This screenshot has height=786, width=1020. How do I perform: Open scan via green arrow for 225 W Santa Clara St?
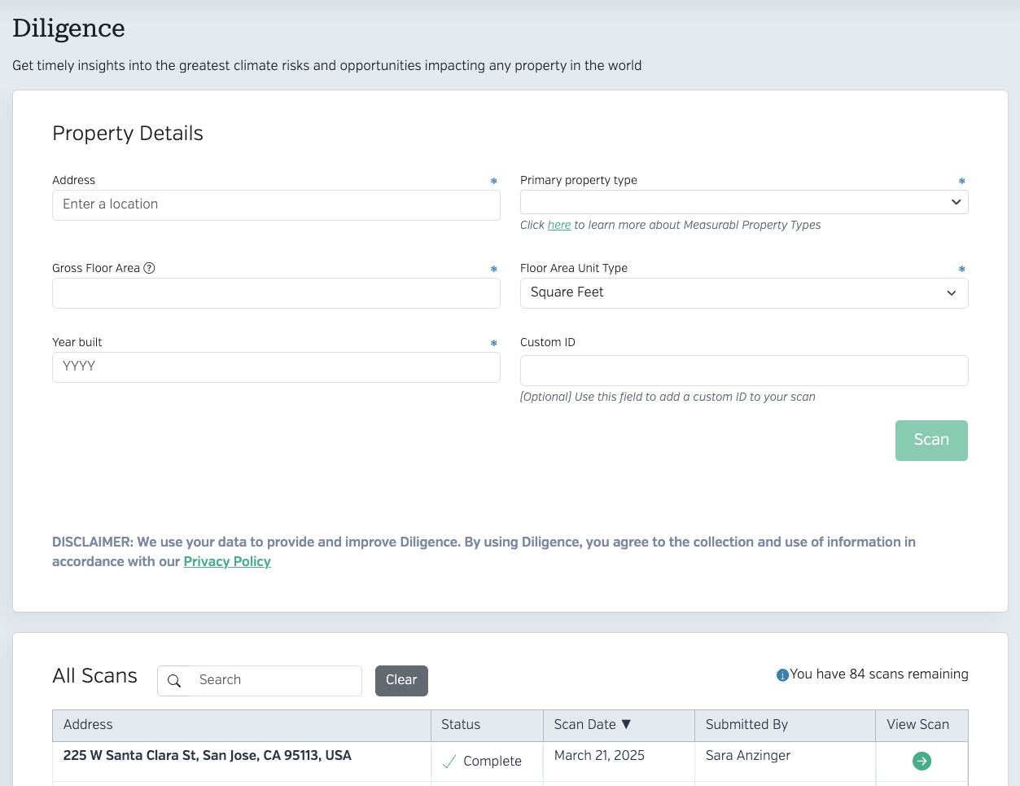[922, 761]
